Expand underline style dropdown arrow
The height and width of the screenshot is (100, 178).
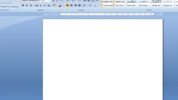[33, 6]
